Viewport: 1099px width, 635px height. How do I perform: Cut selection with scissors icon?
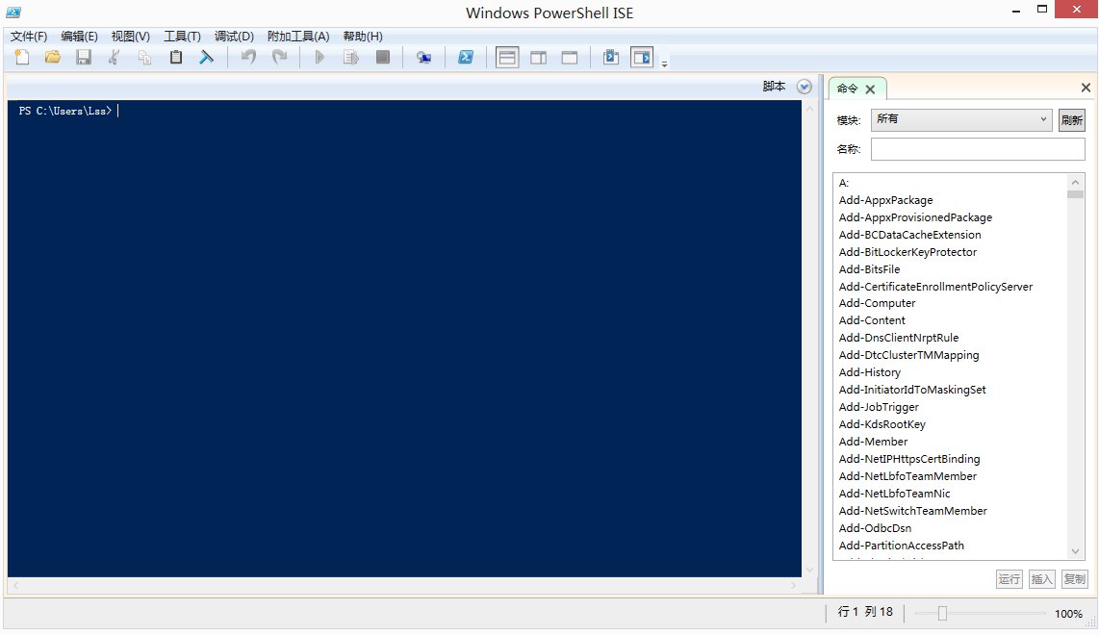115,58
